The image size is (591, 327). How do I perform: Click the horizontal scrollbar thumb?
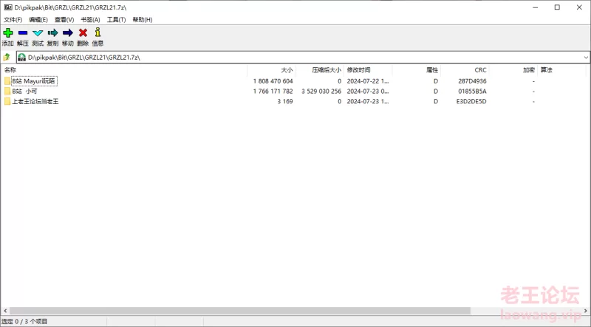click(x=239, y=311)
